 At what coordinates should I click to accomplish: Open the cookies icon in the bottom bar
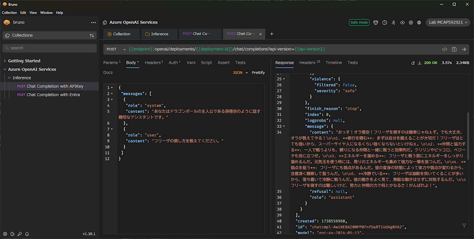[13, 234]
